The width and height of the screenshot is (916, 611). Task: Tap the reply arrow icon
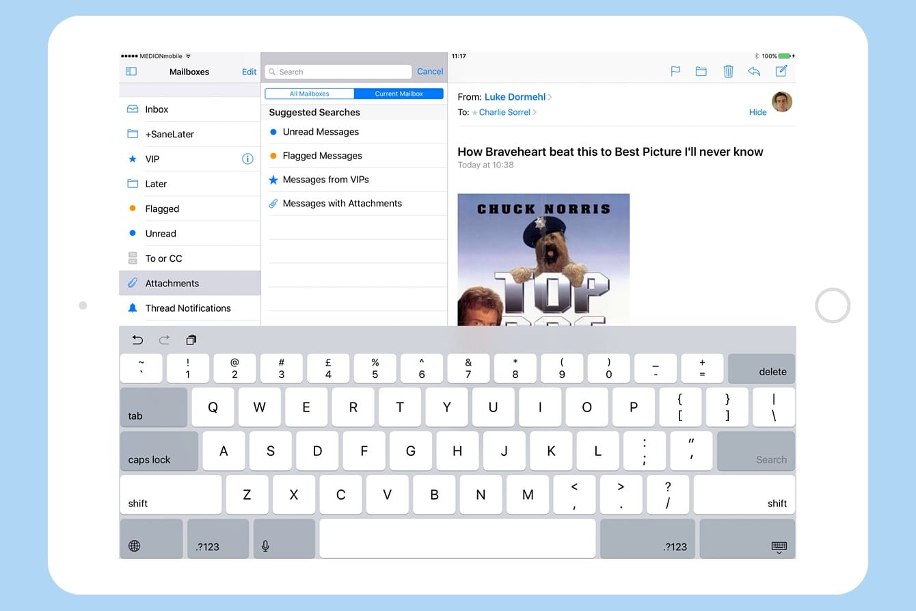click(x=754, y=71)
